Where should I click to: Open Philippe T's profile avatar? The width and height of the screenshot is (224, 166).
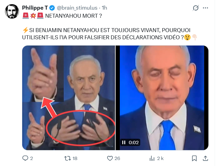pos(12,11)
